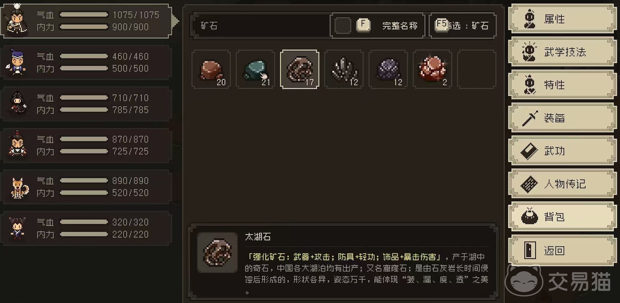
Task: Toggle the 完整名称 checkbox
Action: pyautogui.click(x=343, y=26)
